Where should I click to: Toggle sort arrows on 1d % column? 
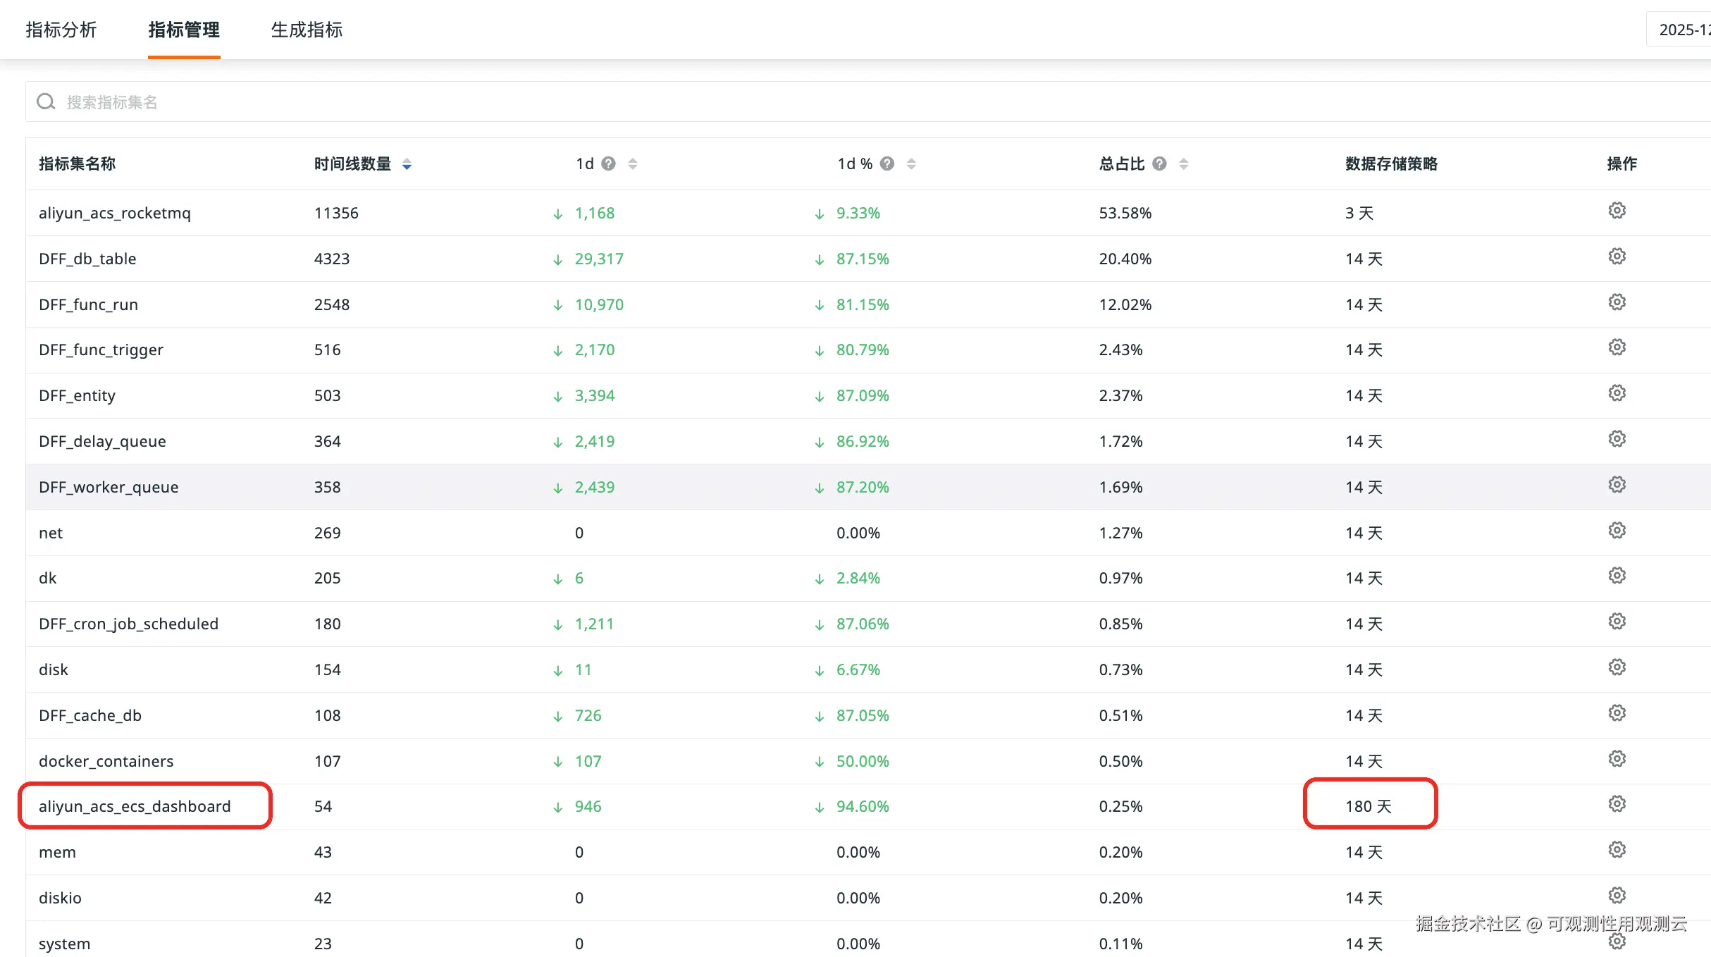click(911, 164)
